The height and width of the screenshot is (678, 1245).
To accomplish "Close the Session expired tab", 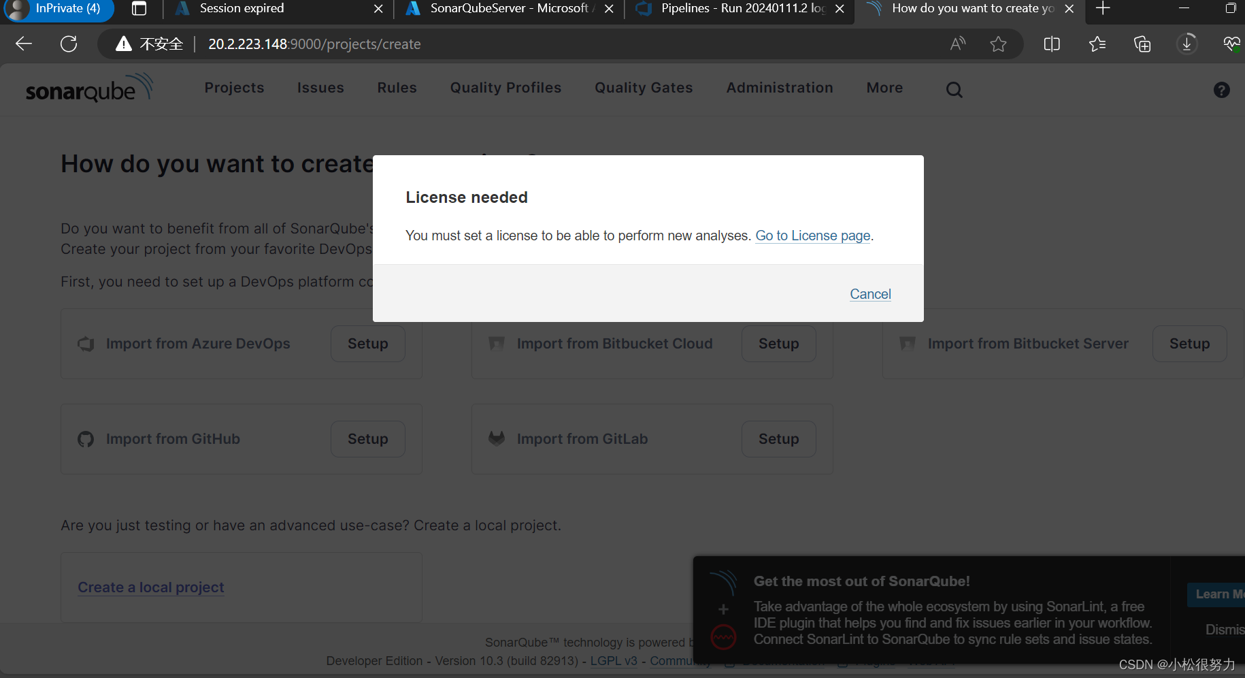I will [x=378, y=9].
